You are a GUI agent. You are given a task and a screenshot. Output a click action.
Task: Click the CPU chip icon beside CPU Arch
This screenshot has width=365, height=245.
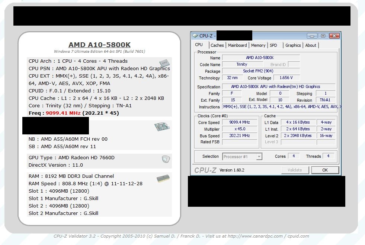(164, 63)
